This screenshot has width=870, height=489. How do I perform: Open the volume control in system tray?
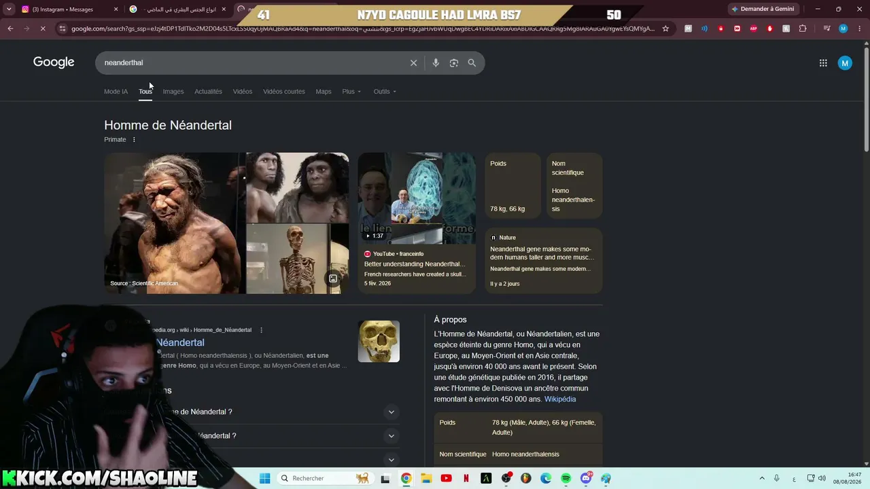pyautogui.click(x=822, y=478)
